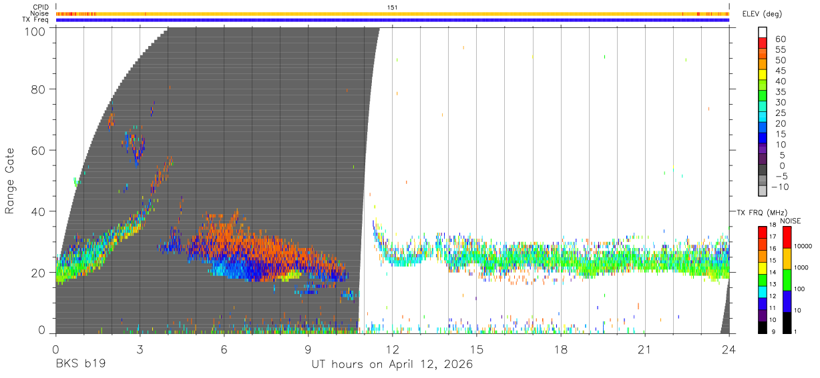The height and width of the screenshot is (378, 820).
Task: Click the CPID label at top left
Action: 39,7
